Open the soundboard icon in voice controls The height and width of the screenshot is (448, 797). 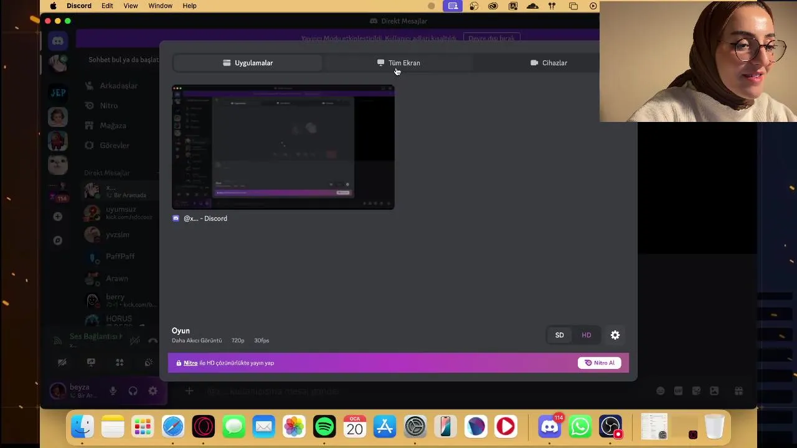click(x=148, y=362)
